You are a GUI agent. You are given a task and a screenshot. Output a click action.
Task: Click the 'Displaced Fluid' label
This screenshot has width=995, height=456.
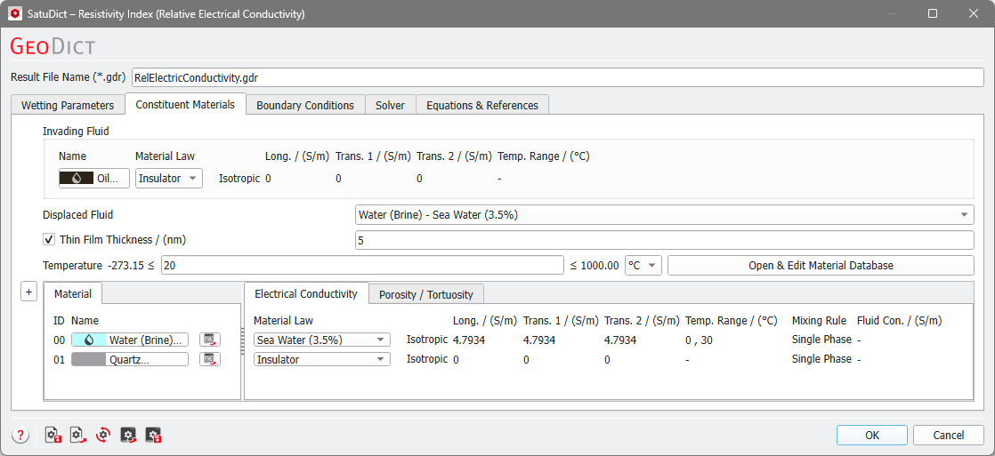pyautogui.click(x=78, y=215)
